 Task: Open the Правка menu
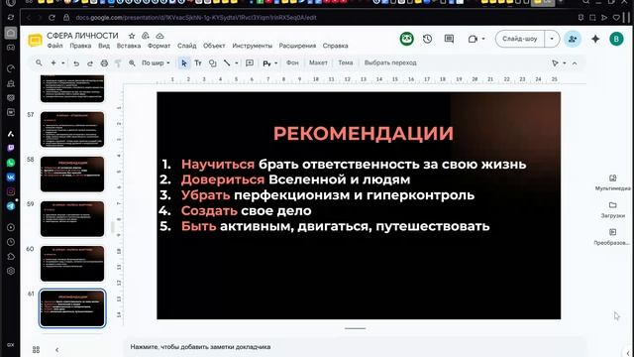[x=80, y=46]
